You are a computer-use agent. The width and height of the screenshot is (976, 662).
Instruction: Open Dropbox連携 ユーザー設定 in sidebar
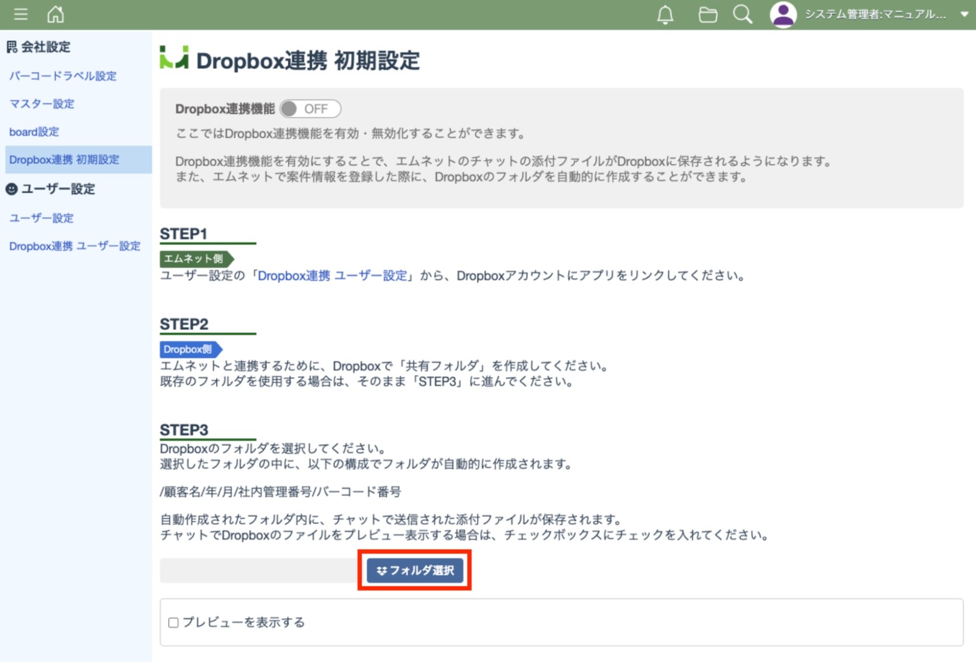pos(75,246)
